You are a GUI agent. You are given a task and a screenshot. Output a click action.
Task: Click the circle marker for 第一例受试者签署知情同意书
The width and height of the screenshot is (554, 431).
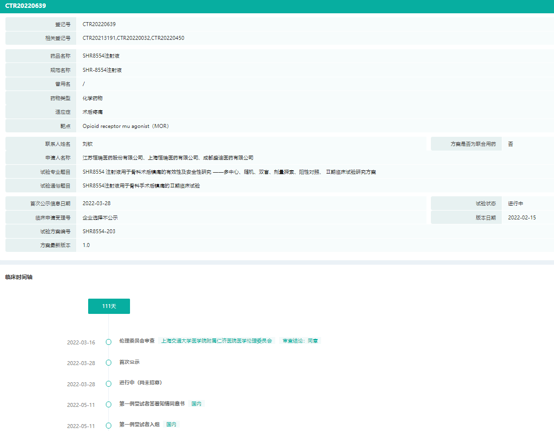tap(108, 405)
